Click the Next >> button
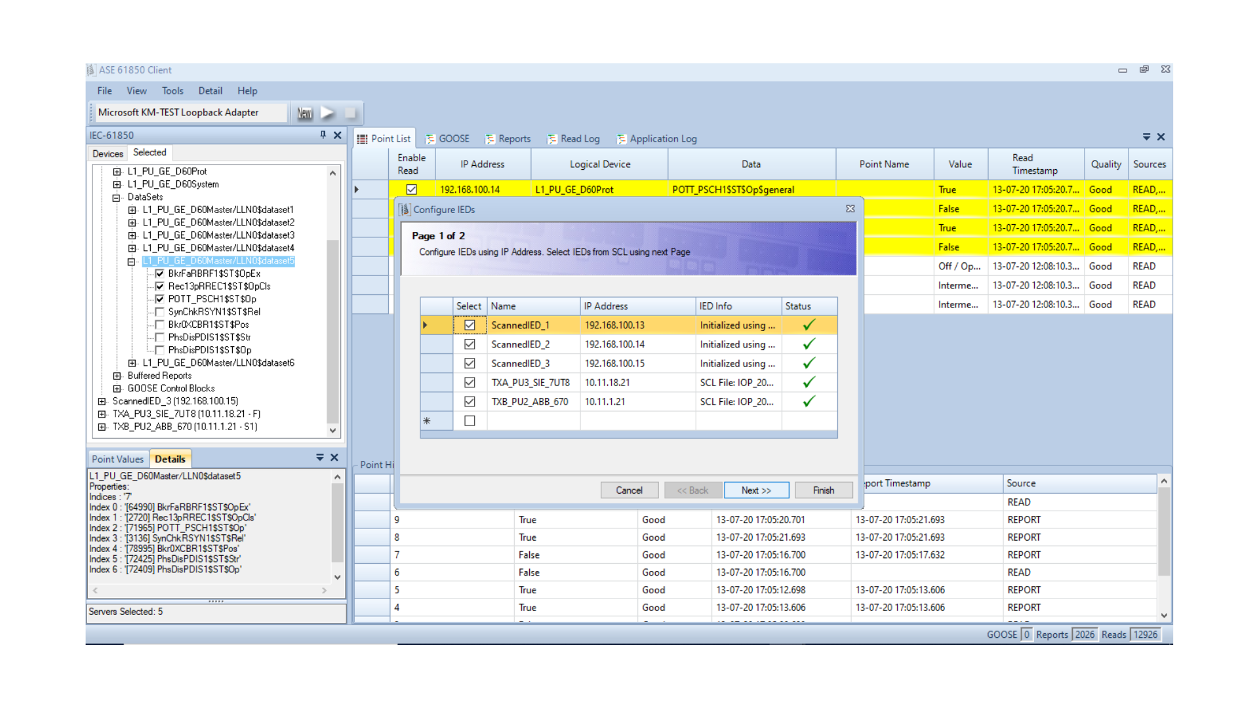Screen dimensions: 1259x708 [756, 490]
